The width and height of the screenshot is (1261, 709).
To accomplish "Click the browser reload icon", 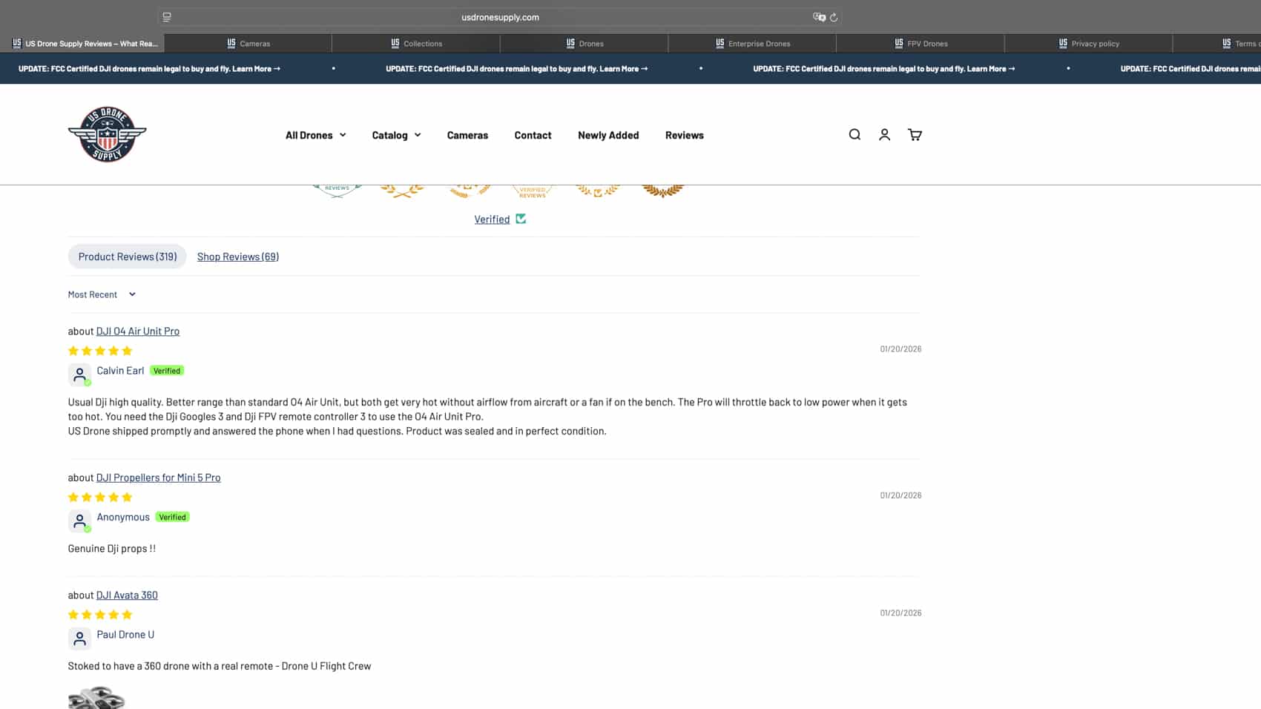I will tap(834, 17).
